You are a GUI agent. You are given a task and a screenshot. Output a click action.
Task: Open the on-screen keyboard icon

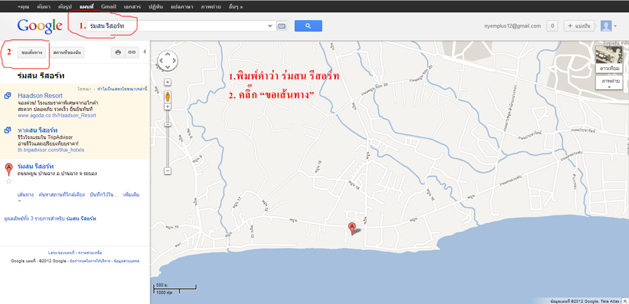[282, 26]
